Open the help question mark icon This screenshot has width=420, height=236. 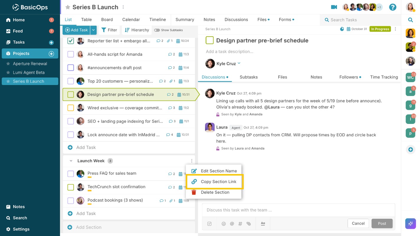(393, 7)
